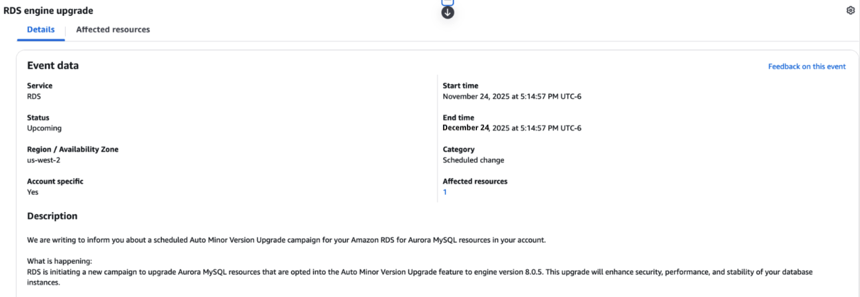Open settings via the gear icon
The image size is (860, 297).
tap(850, 10)
